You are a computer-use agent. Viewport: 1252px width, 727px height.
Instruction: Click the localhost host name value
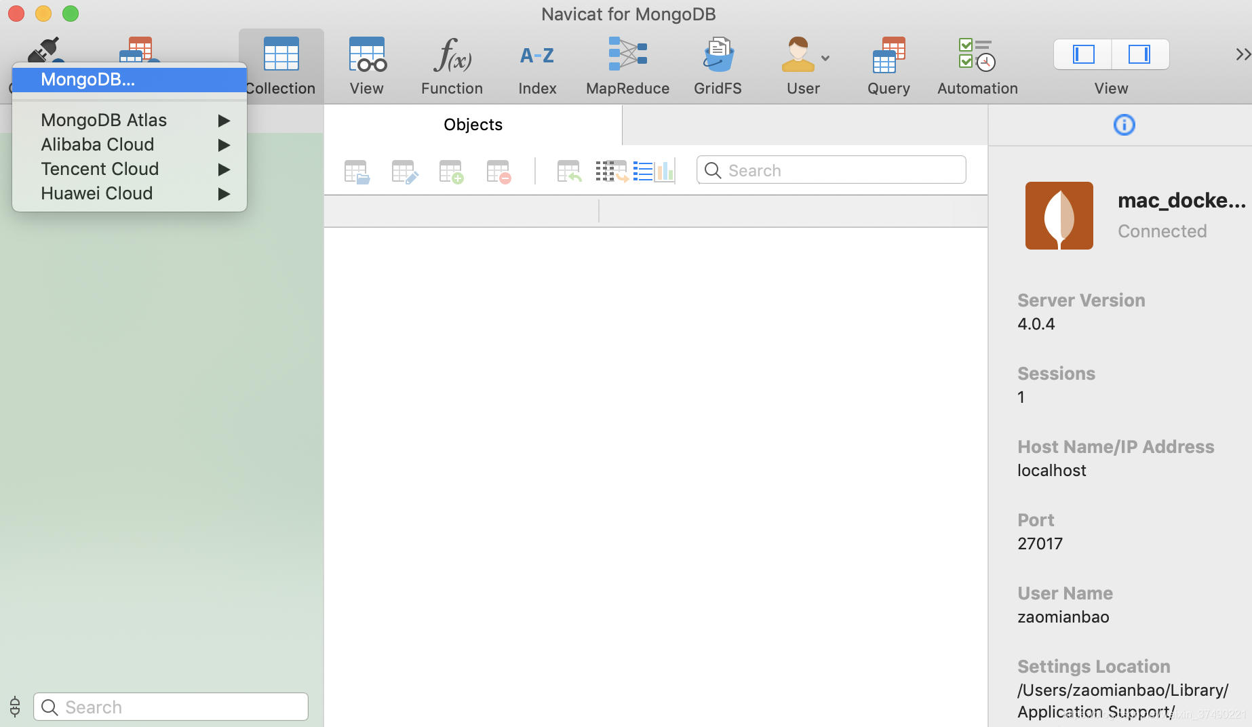1052,471
